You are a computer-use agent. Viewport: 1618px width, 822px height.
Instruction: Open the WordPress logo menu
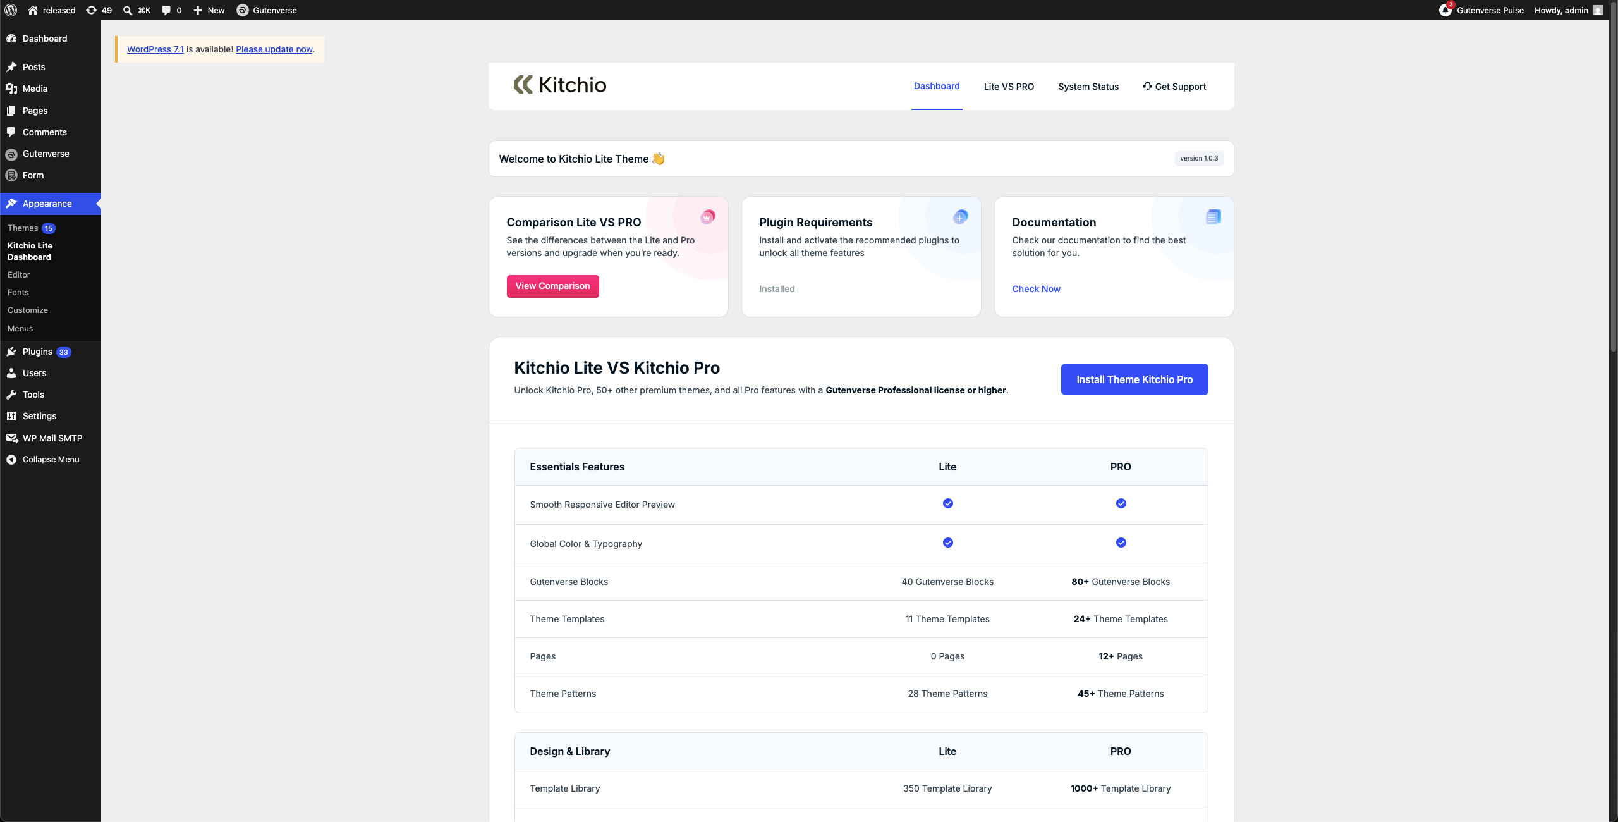click(x=11, y=10)
